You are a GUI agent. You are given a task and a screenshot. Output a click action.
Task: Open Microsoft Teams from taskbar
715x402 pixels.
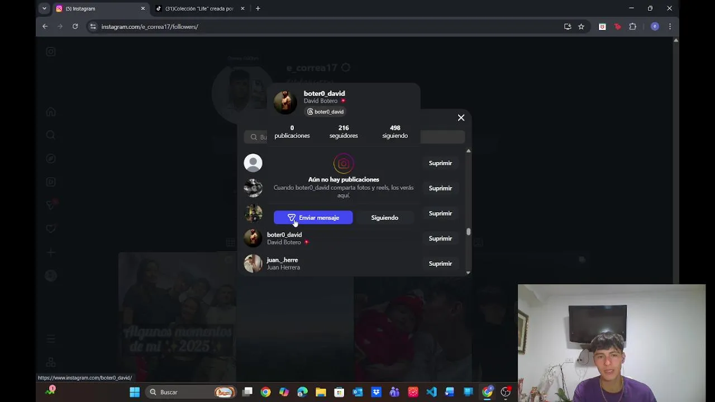click(x=394, y=392)
